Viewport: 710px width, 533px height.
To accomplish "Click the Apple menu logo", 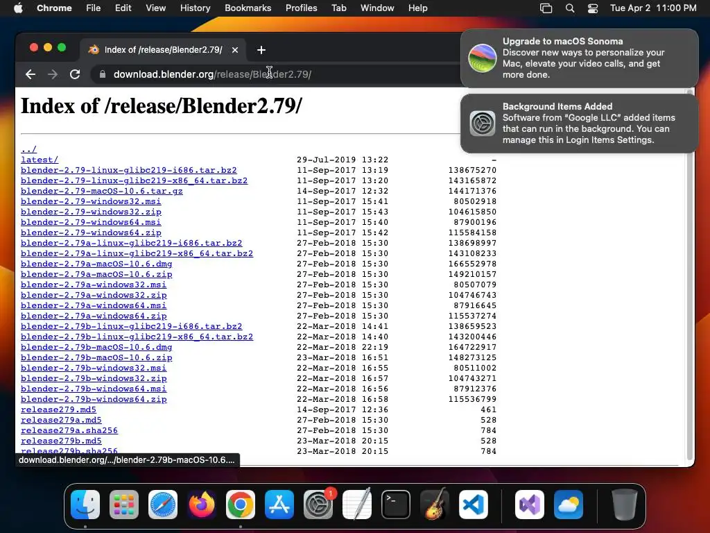I will (18, 8).
